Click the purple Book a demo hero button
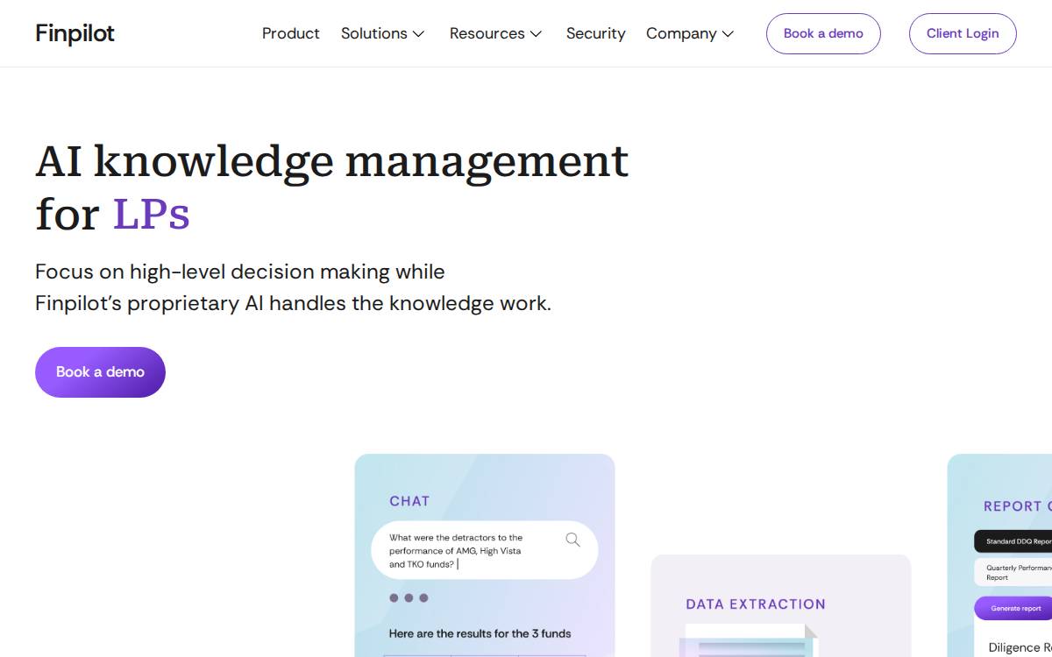This screenshot has height=657, width=1052. 100,372
